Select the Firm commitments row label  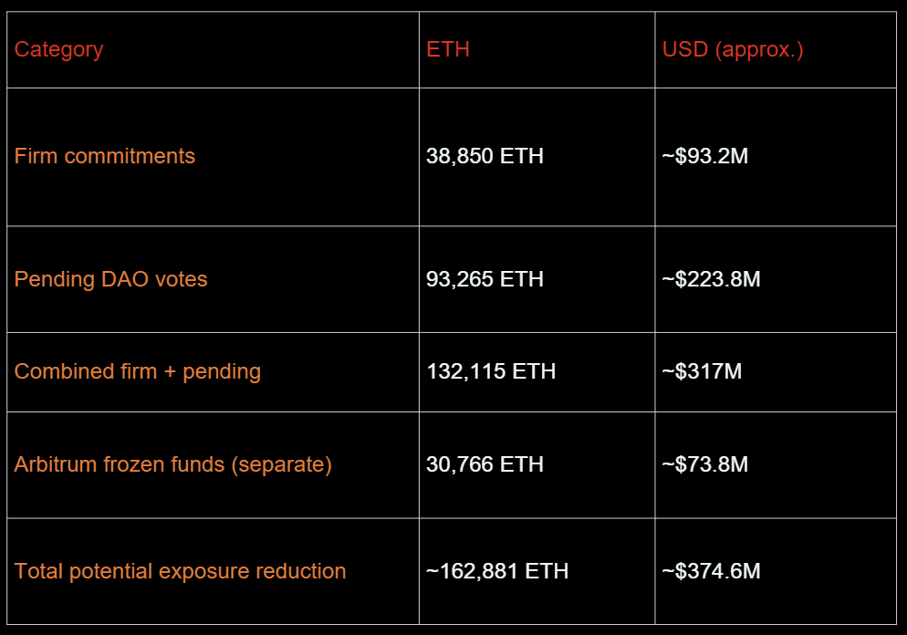pos(105,156)
